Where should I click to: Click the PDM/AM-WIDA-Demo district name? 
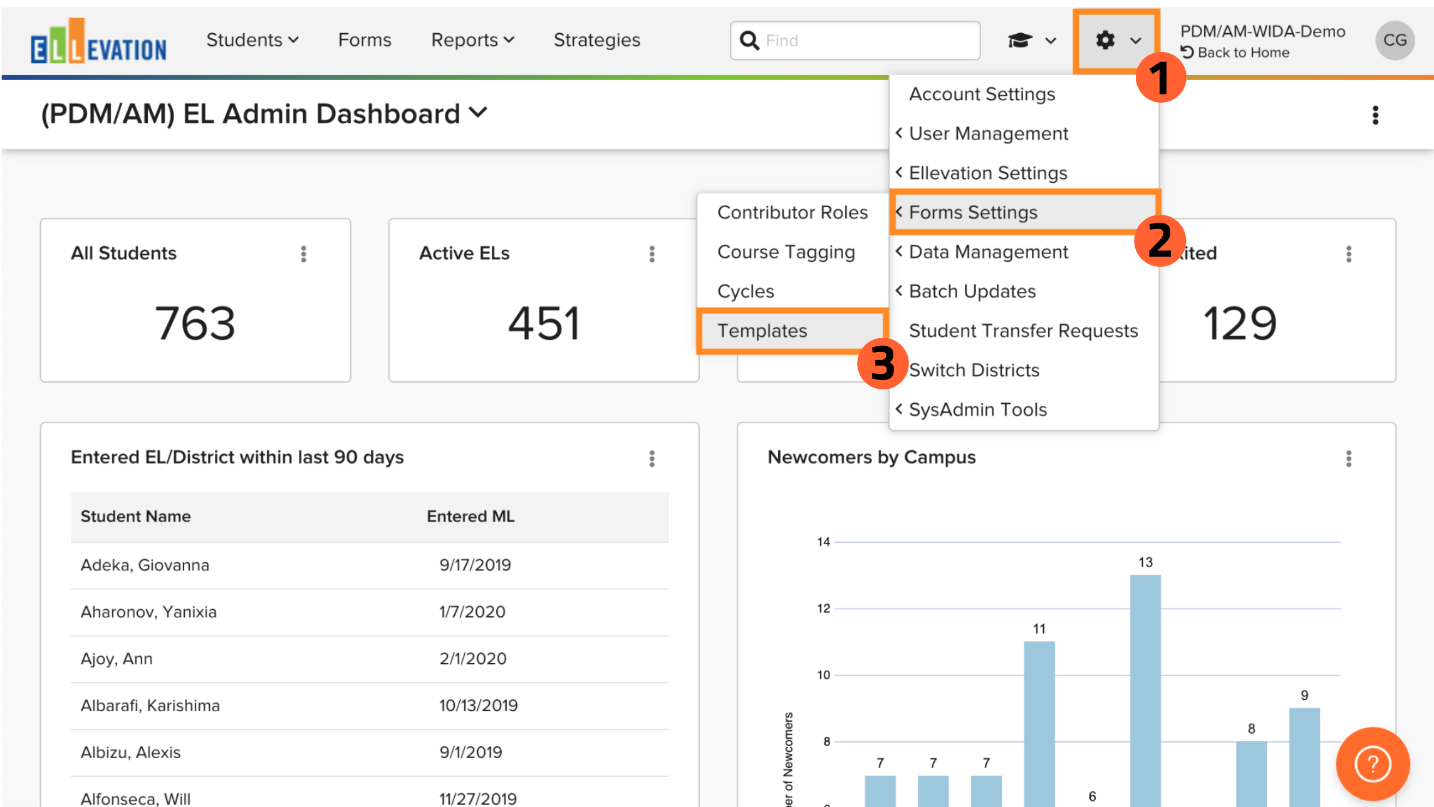[x=1262, y=31]
